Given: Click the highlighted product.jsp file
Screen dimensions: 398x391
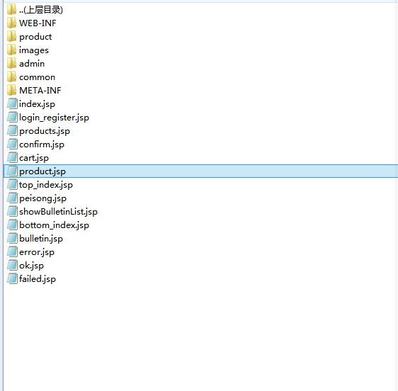Looking at the screenshot, I should pos(200,171).
